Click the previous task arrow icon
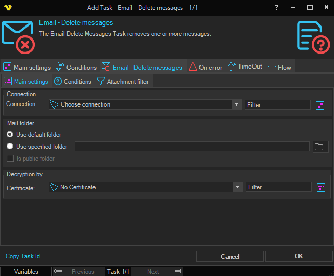Viewport: 334px width, 276px height. [x=58, y=271]
